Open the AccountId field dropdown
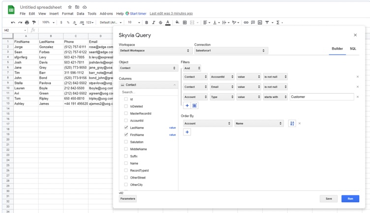 pos(222,77)
